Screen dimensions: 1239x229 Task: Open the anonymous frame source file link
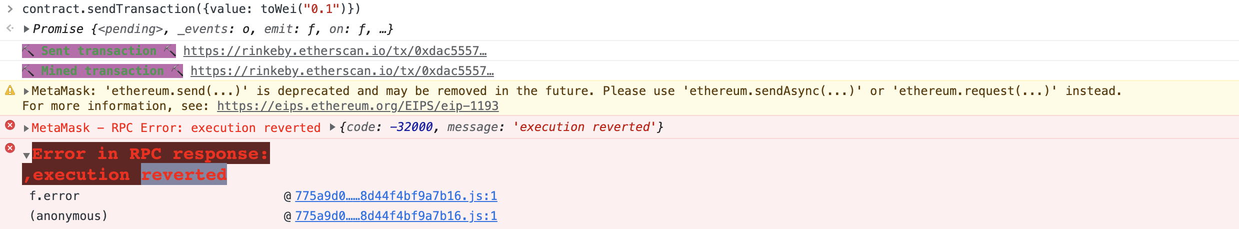(x=395, y=216)
